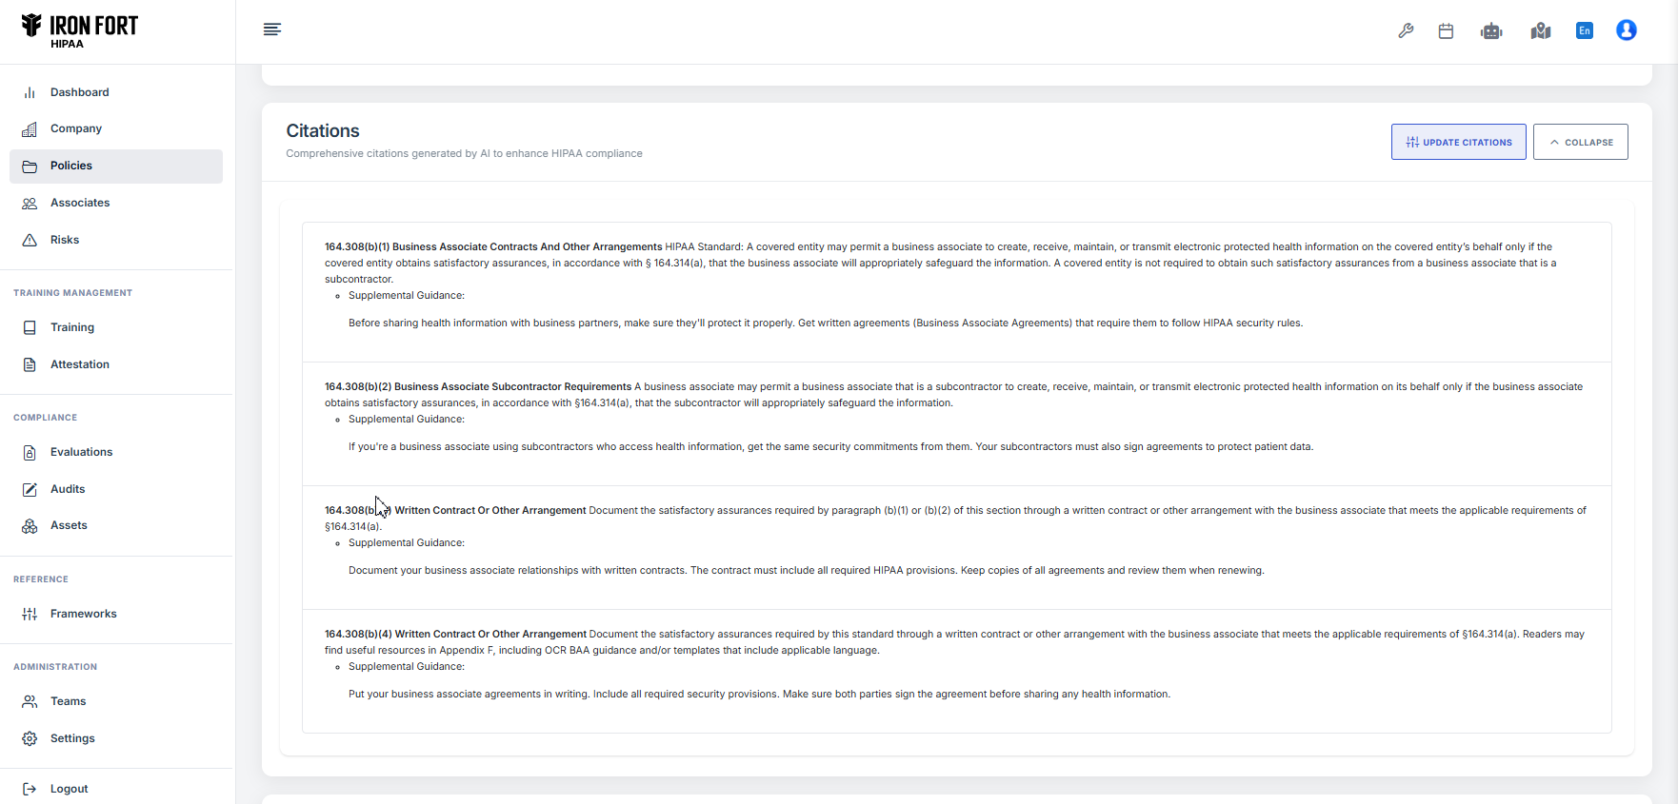Viewport: 1678px width, 804px height.
Task: Open the user profile avatar
Action: coord(1627,30)
